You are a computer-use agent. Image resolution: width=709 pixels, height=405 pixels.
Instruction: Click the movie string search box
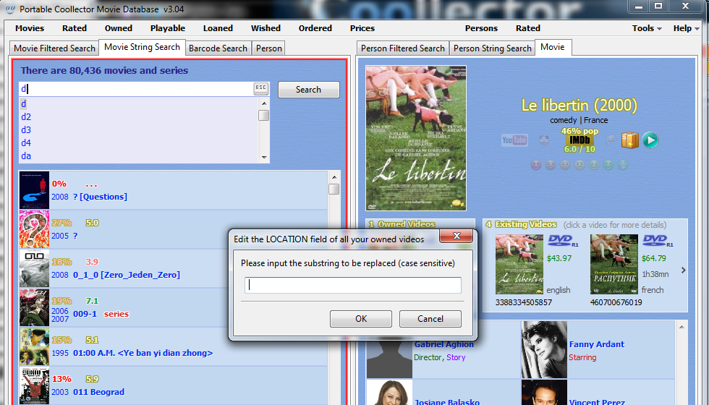136,89
